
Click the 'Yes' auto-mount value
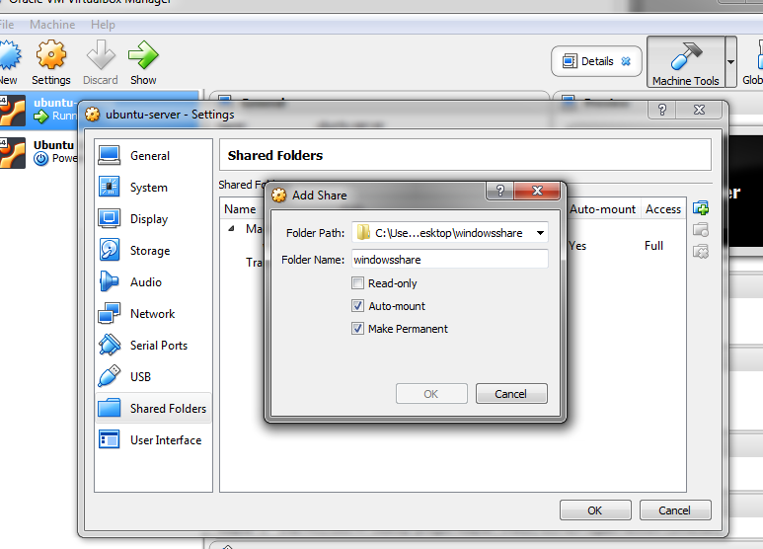click(x=577, y=246)
